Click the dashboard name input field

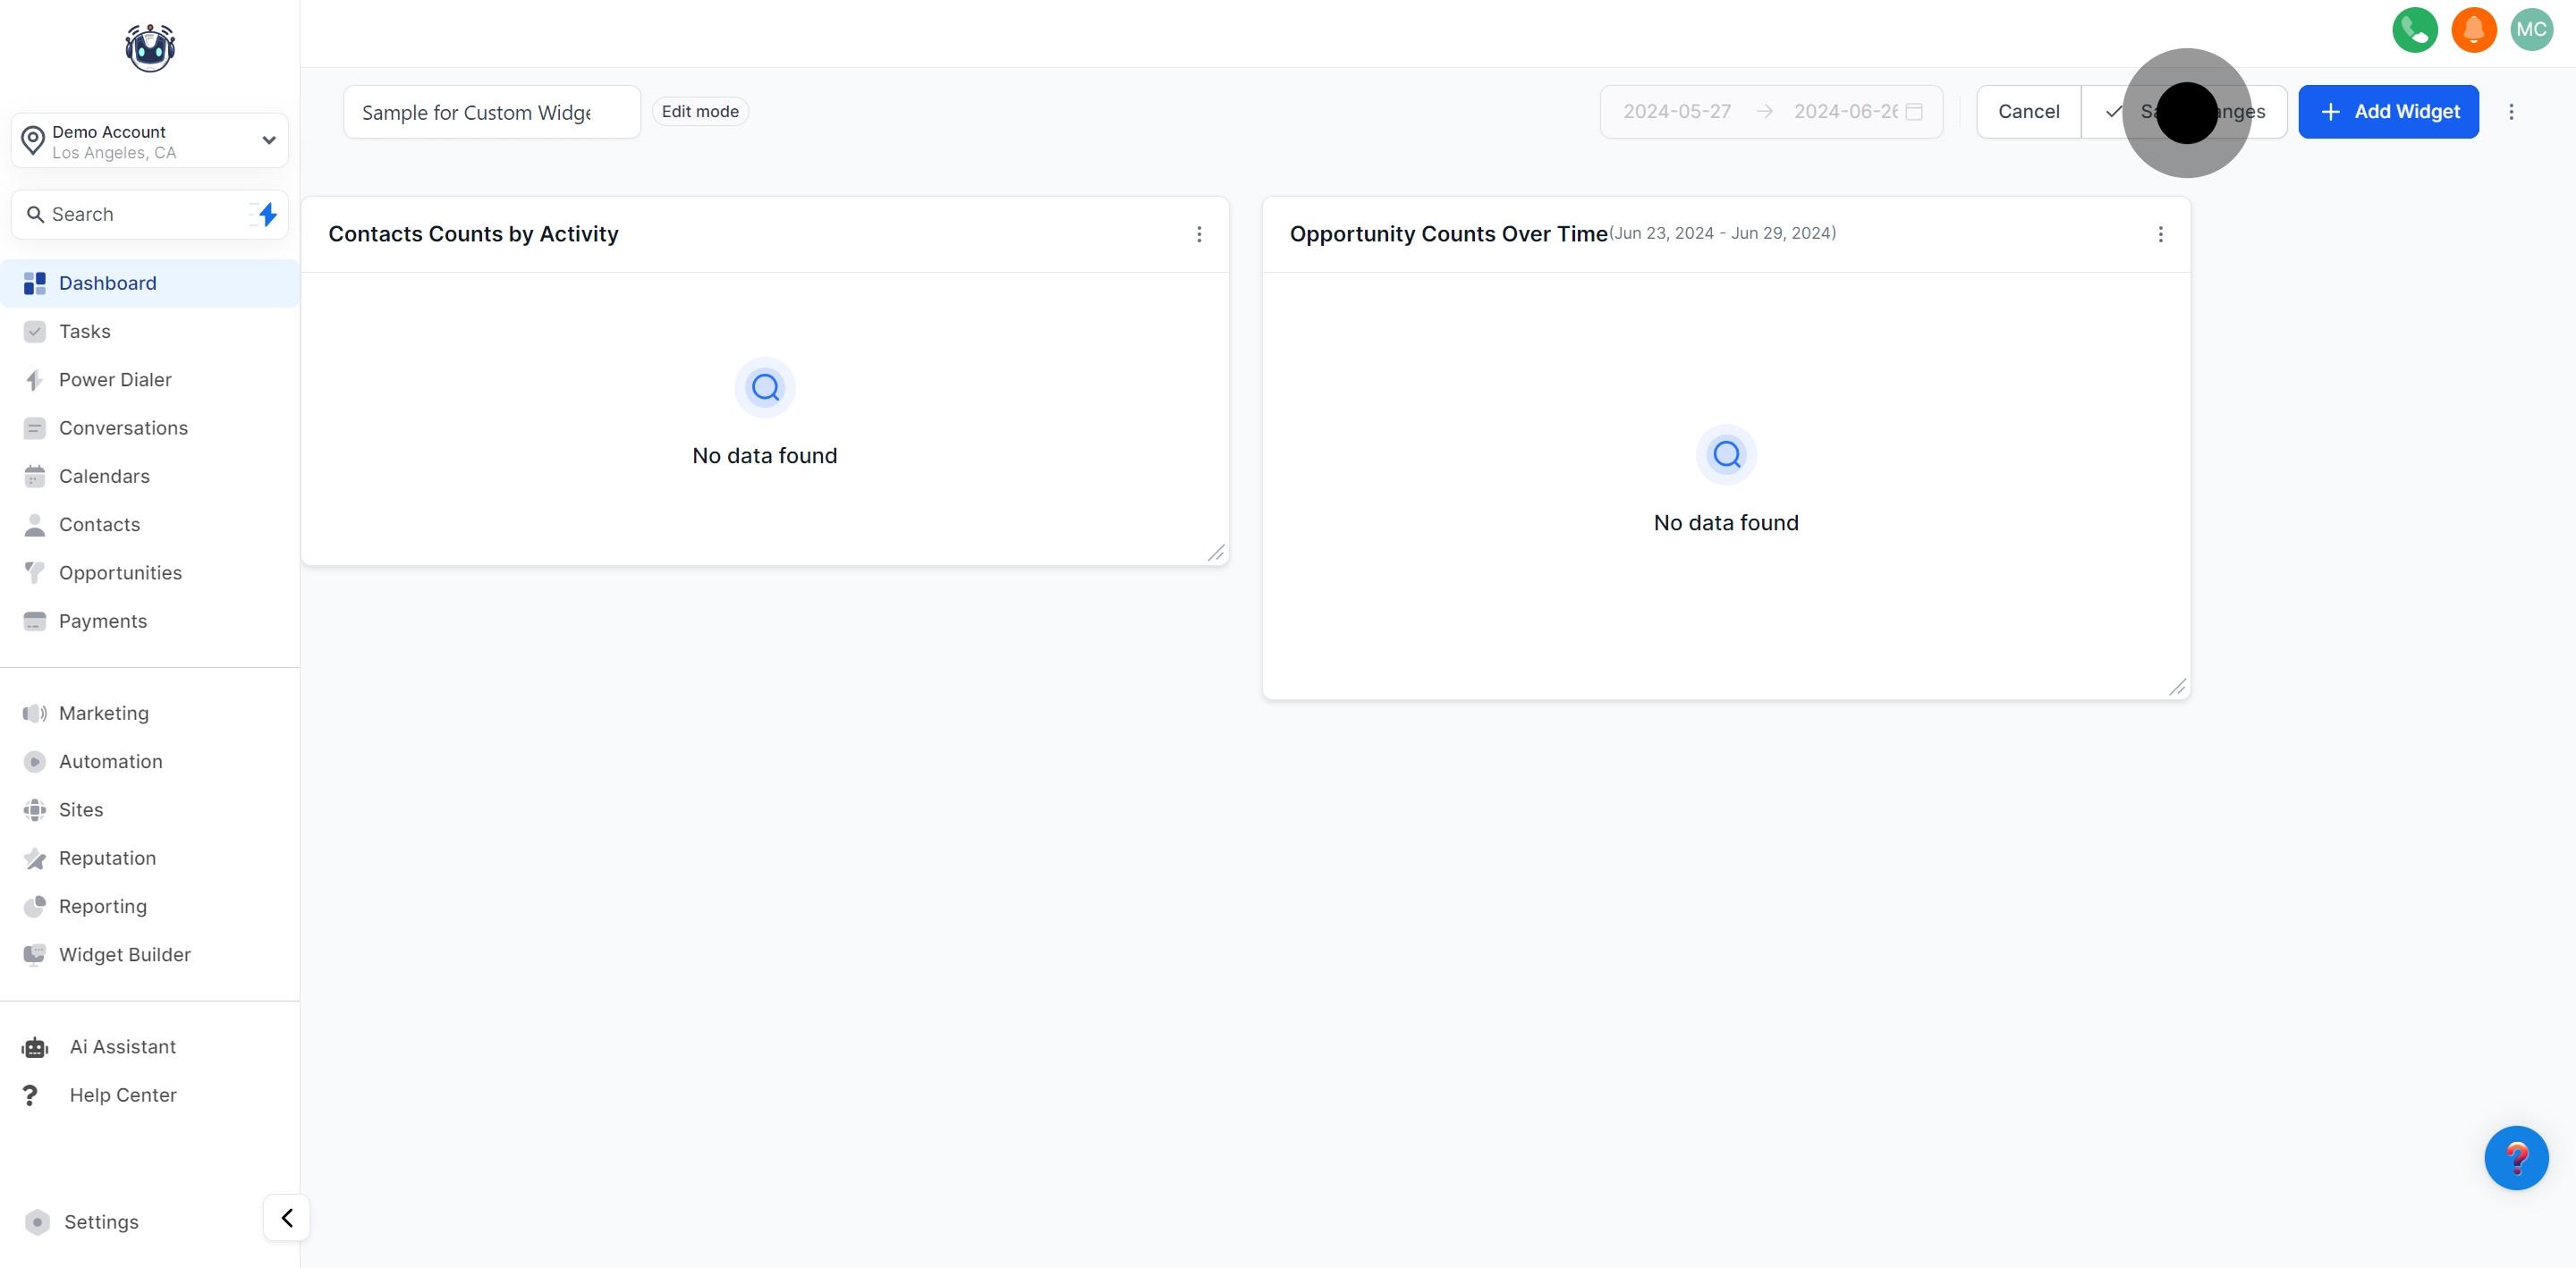click(491, 113)
